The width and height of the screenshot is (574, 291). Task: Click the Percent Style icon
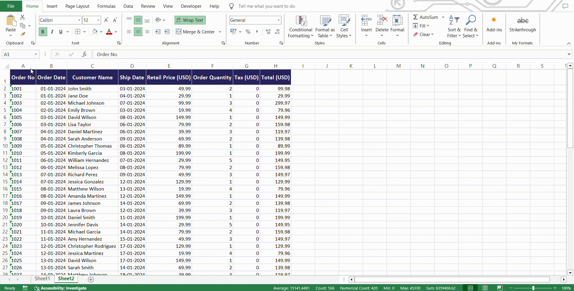tap(248, 32)
